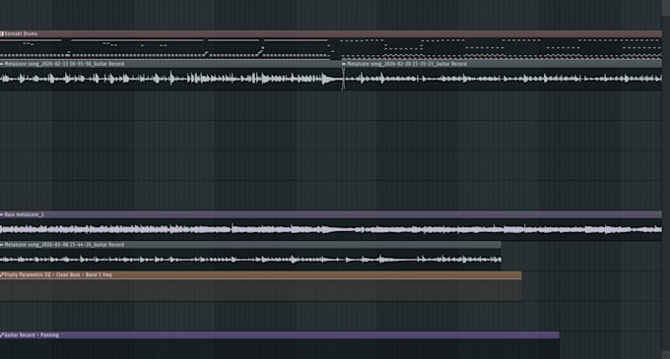Viewport: 670px width, 359px height.
Task: Click the 2026-02-20 Guitar Record waveform
Action: [x=502, y=79]
